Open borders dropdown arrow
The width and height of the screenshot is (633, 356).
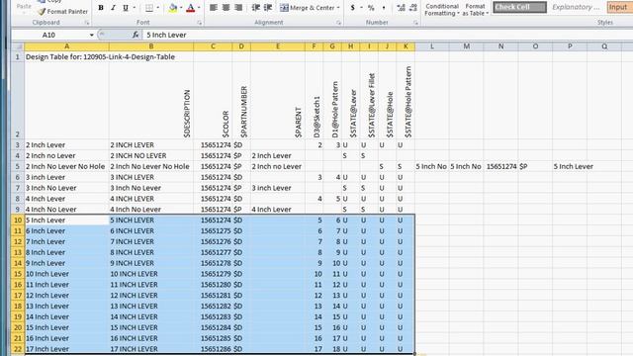(158, 8)
